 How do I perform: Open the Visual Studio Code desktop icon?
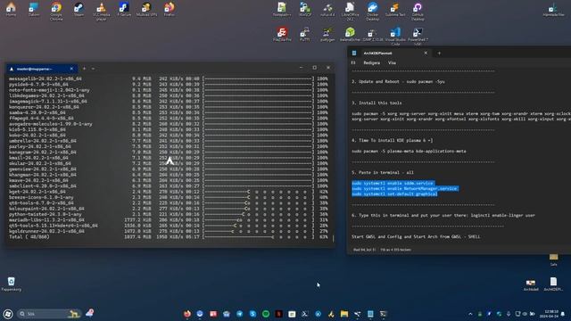[395, 36]
